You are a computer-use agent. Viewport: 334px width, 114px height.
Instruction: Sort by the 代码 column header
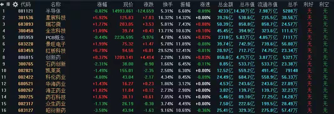pyautogui.click(x=25, y=4)
